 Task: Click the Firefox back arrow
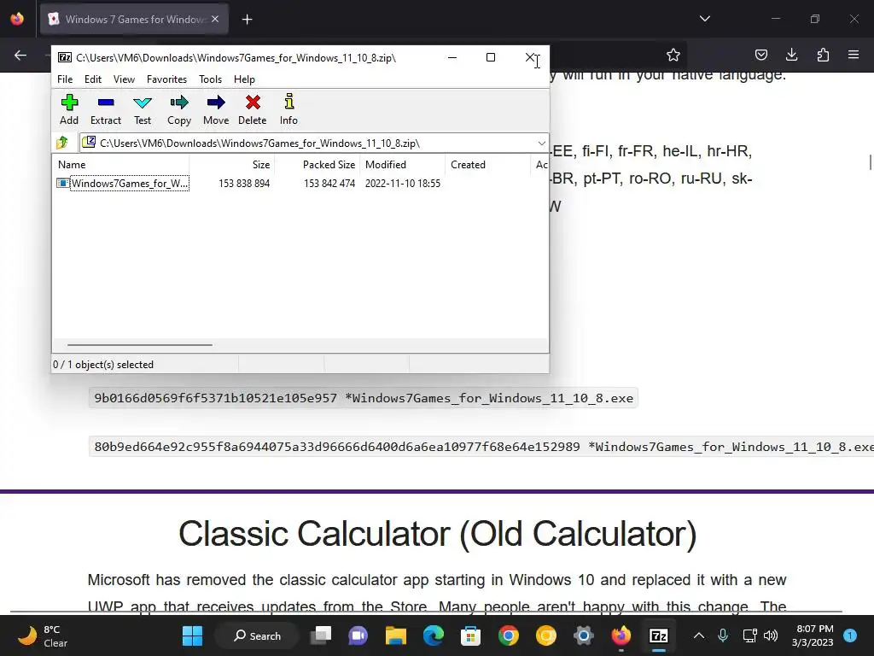[20, 55]
